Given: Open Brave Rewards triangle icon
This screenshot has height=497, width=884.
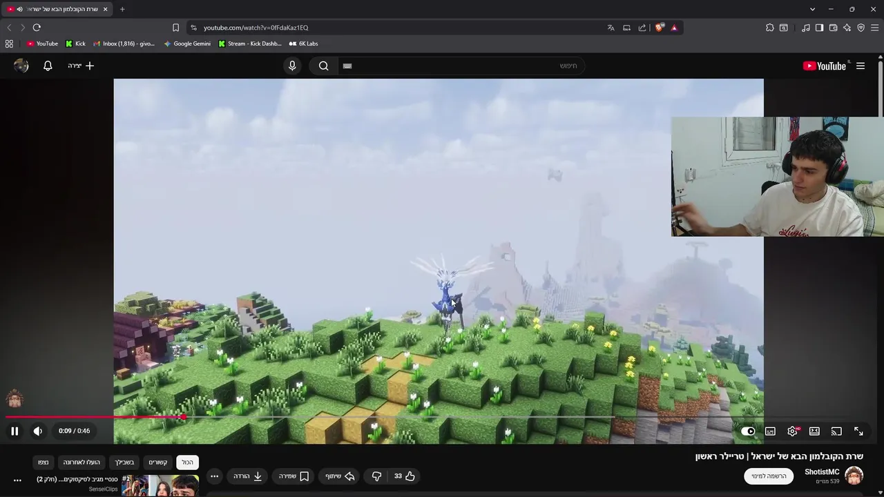Looking at the screenshot, I should pyautogui.click(x=674, y=28).
